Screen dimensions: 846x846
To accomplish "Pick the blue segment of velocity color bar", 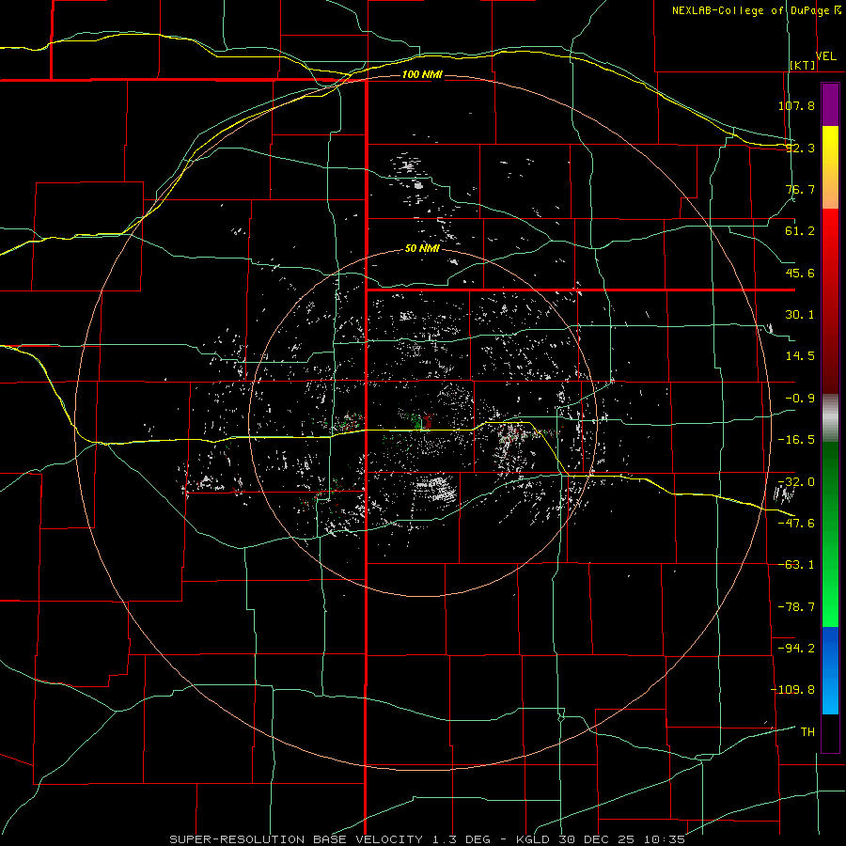I will point(830,670).
